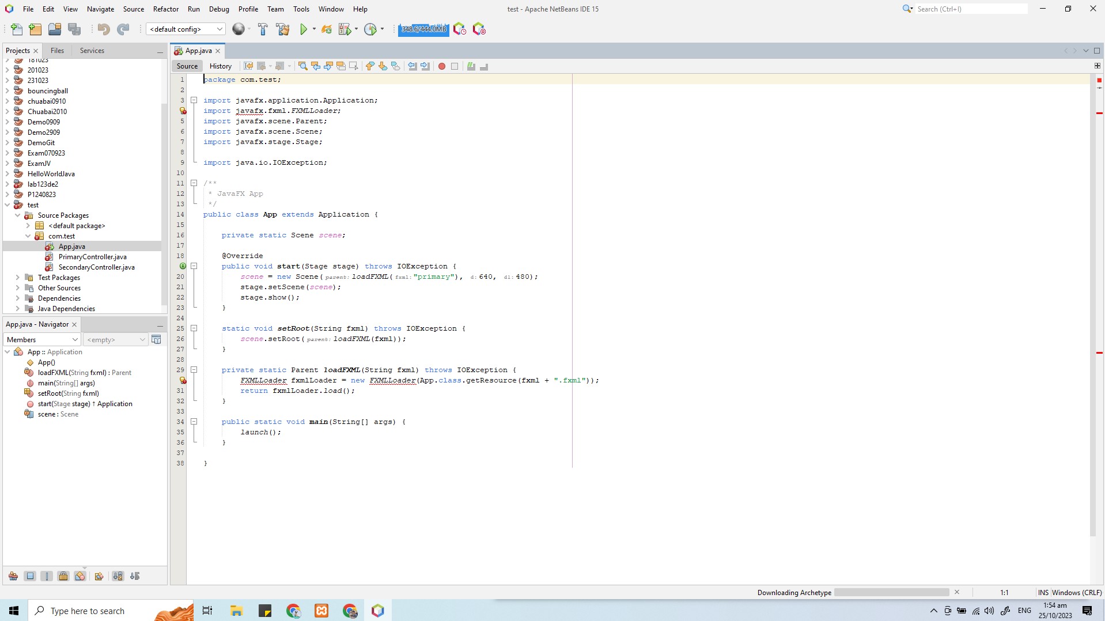Image resolution: width=1105 pixels, height=621 pixels.
Task: Click the Build Project hammer icon
Action: click(x=263, y=29)
